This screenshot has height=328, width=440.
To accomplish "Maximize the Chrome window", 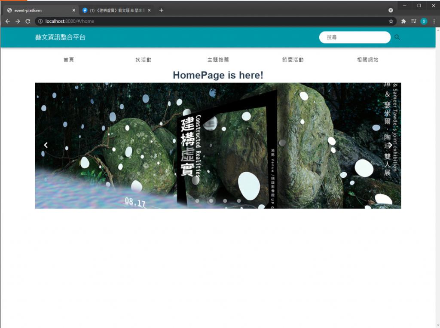I will coord(419,6).
